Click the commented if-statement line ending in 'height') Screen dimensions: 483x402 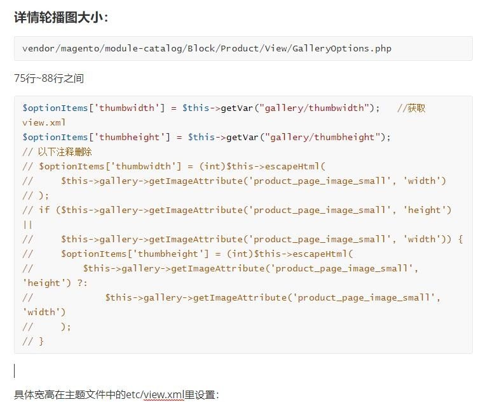236,210
